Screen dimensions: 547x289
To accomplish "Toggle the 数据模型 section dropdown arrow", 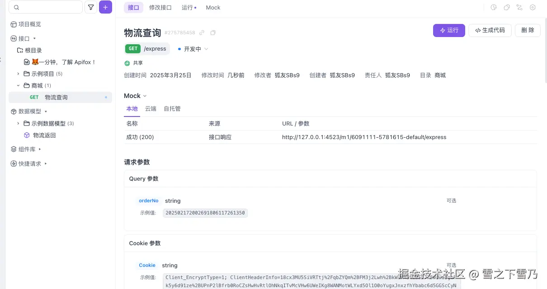I will (46, 112).
